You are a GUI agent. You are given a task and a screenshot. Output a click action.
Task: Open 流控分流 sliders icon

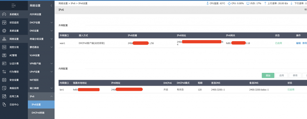(4, 47)
